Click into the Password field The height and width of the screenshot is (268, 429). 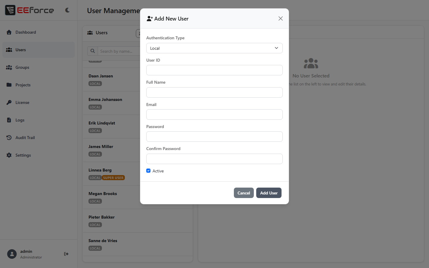(x=214, y=137)
